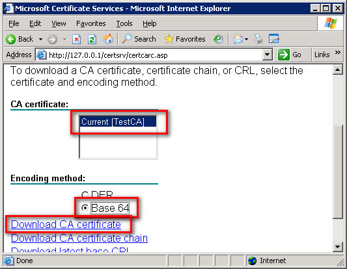The width and height of the screenshot is (347, 269).
Task: Click the Refresh page icon
Action: [92, 40]
